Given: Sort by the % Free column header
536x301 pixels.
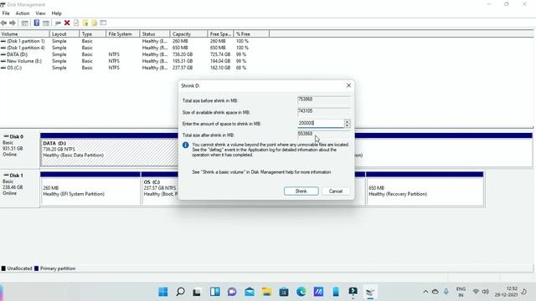Looking at the screenshot, I should pos(251,33).
